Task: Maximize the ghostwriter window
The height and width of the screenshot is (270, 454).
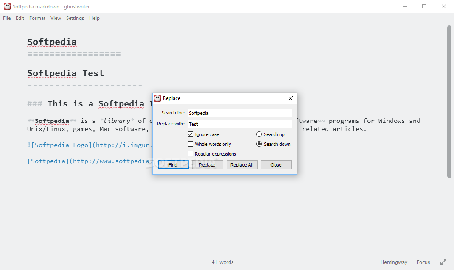Action: pyautogui.click(x=424, y=6)
